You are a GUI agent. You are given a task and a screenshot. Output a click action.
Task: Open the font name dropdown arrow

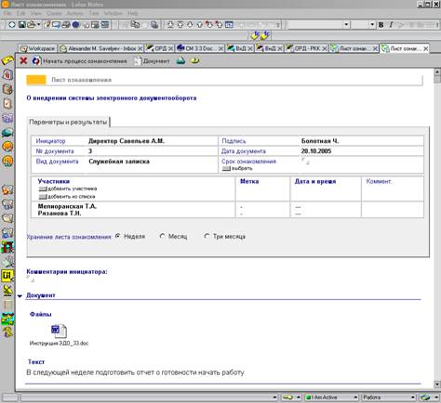click(x=346, y=25)
